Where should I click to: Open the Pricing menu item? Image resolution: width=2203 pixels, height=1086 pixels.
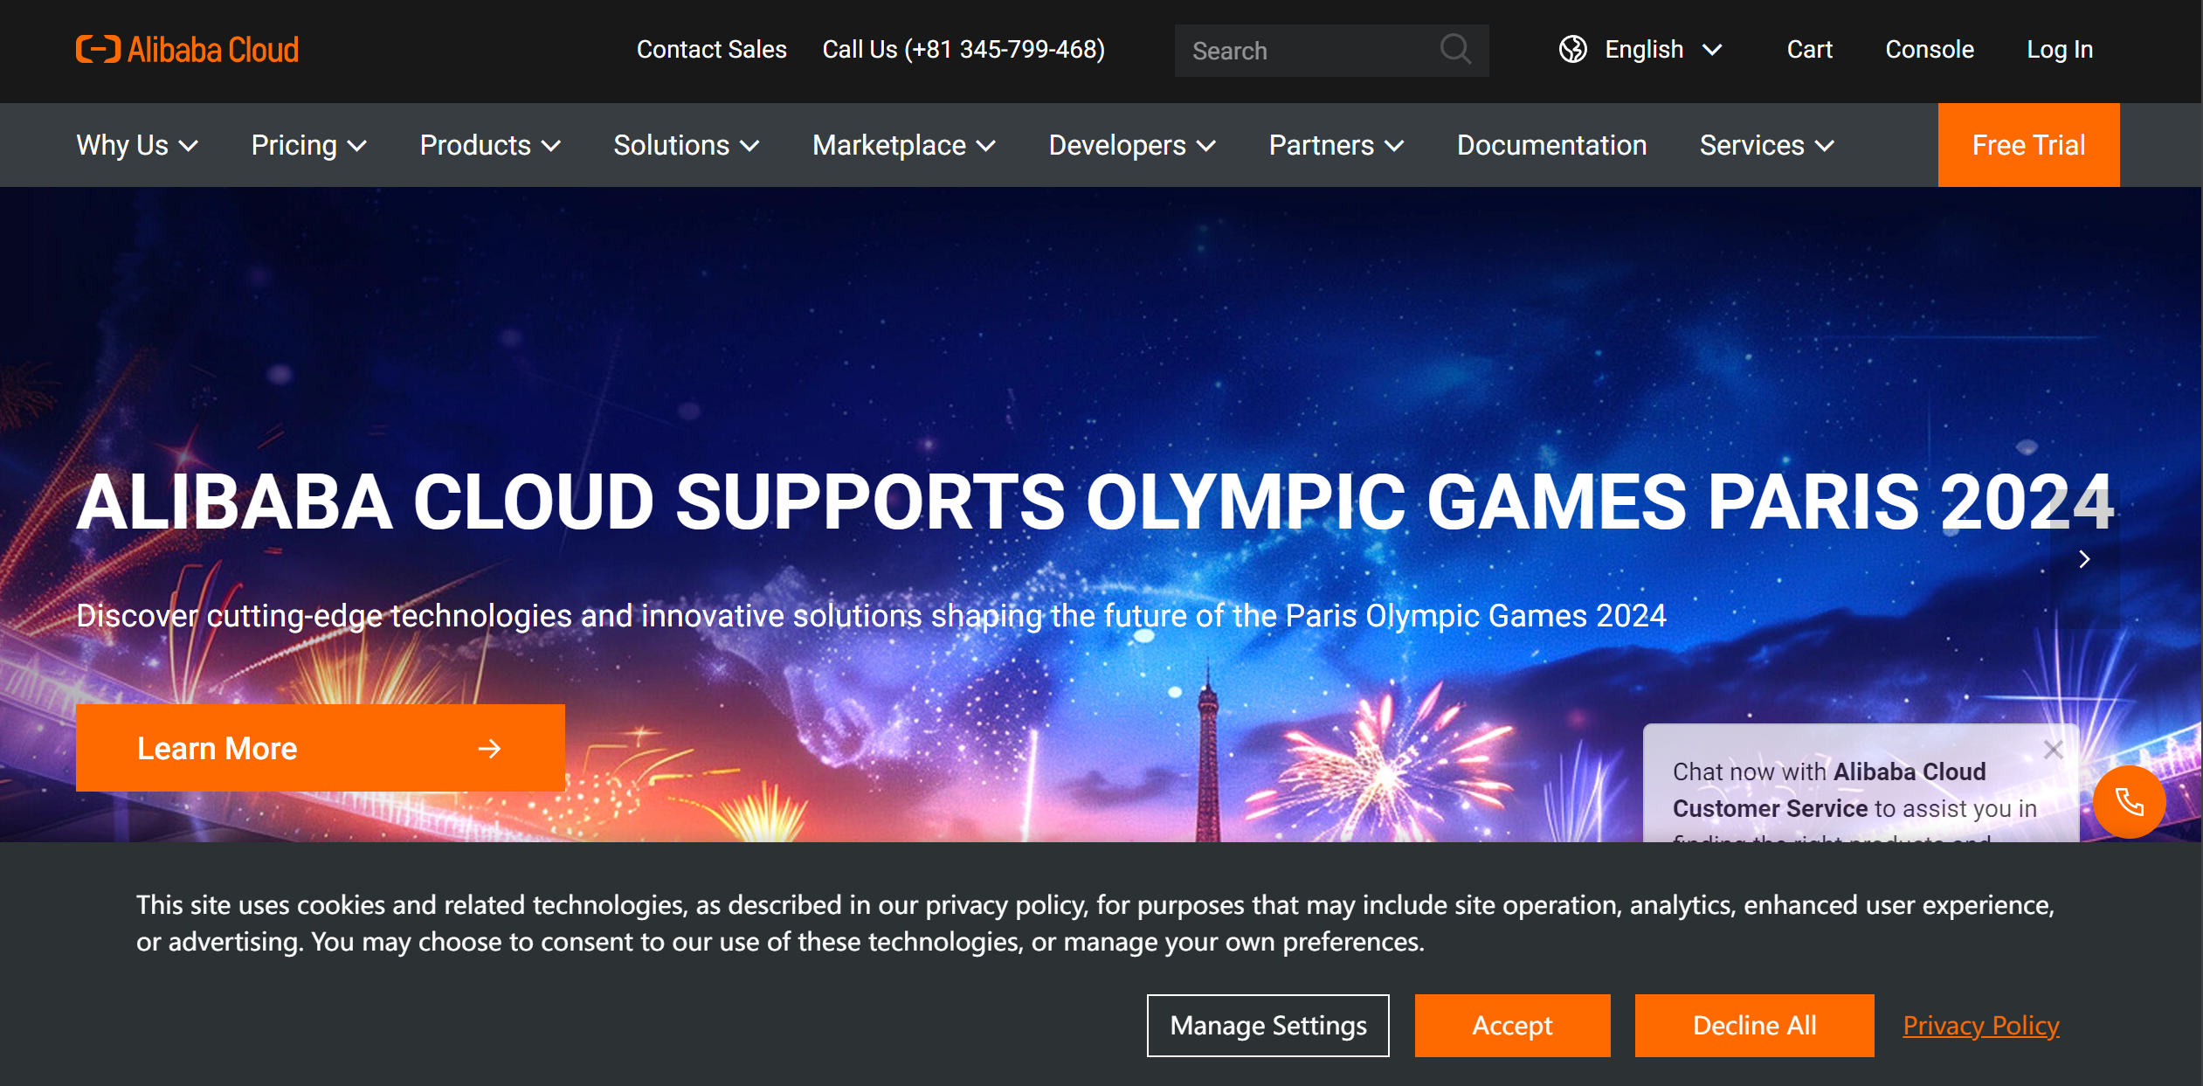[x=308, y=145]
